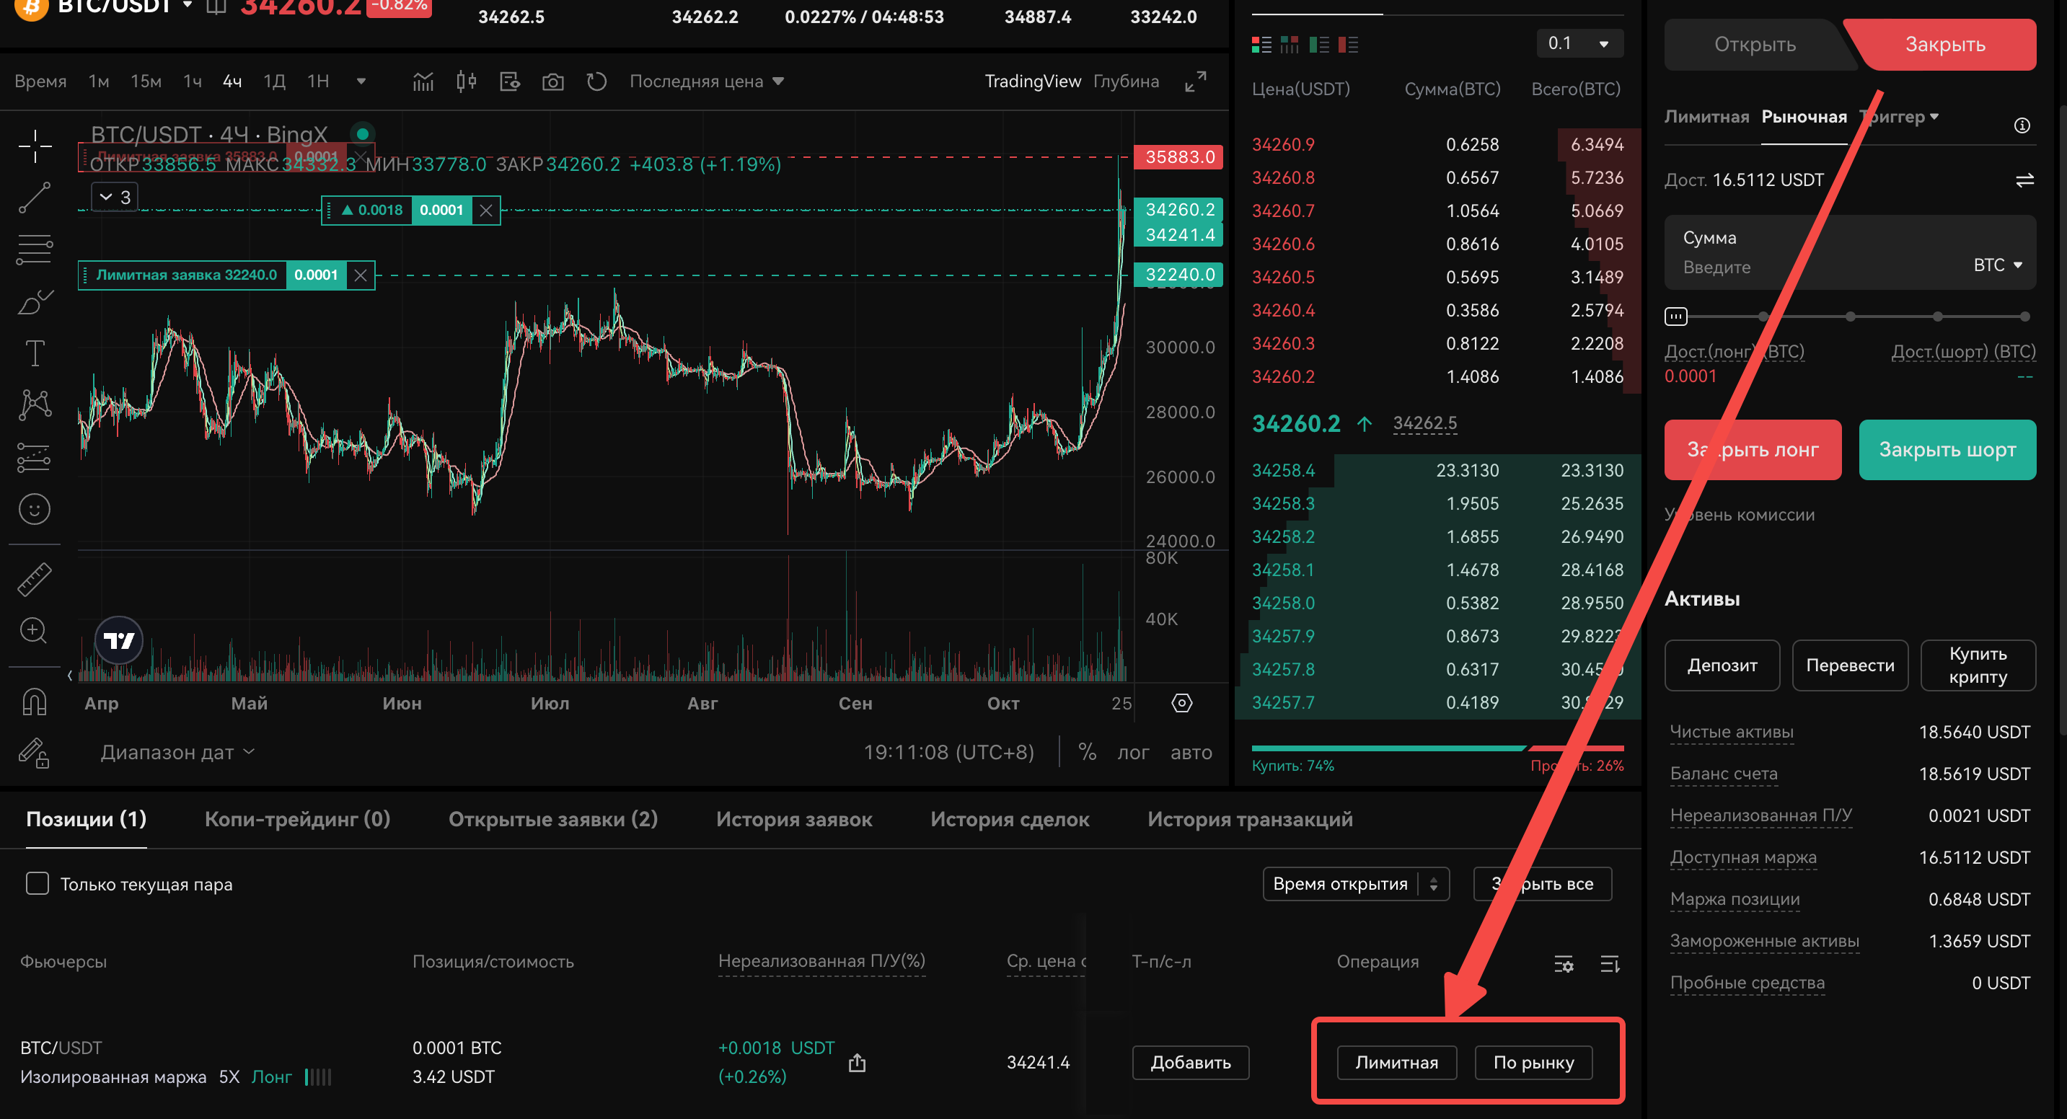Click 'Купить крипту' button
Viewport: 2067px width, 1119px height.
pos(1978,665)
